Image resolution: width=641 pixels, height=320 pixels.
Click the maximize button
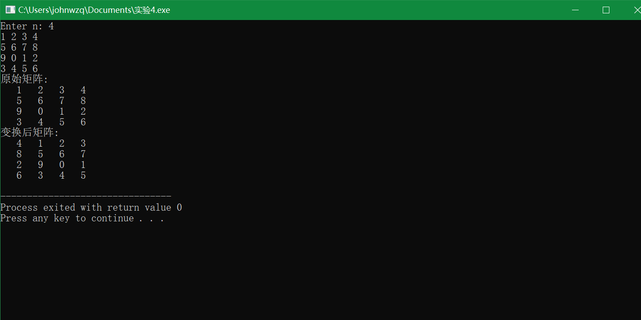click(606, 9)
